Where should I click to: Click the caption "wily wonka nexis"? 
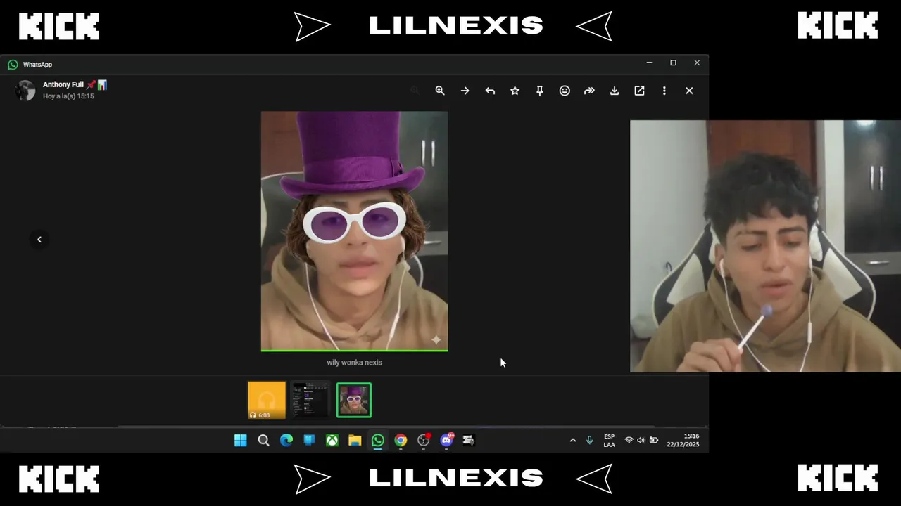point(354,363)
